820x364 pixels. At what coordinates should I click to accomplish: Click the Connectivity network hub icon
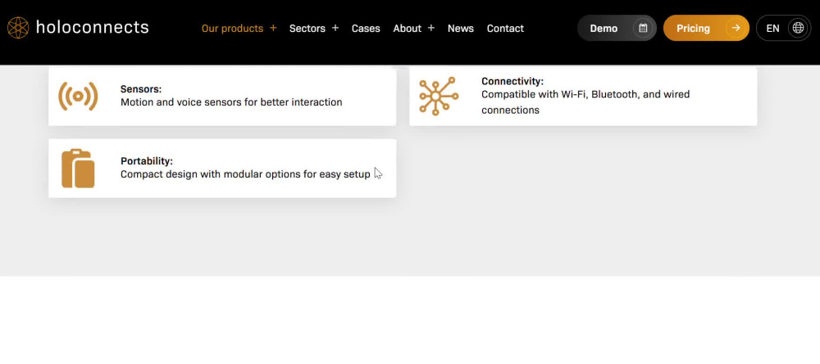(x=438, y=96)
